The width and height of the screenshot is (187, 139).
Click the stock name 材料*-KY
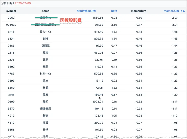click(x=45, y=74)
